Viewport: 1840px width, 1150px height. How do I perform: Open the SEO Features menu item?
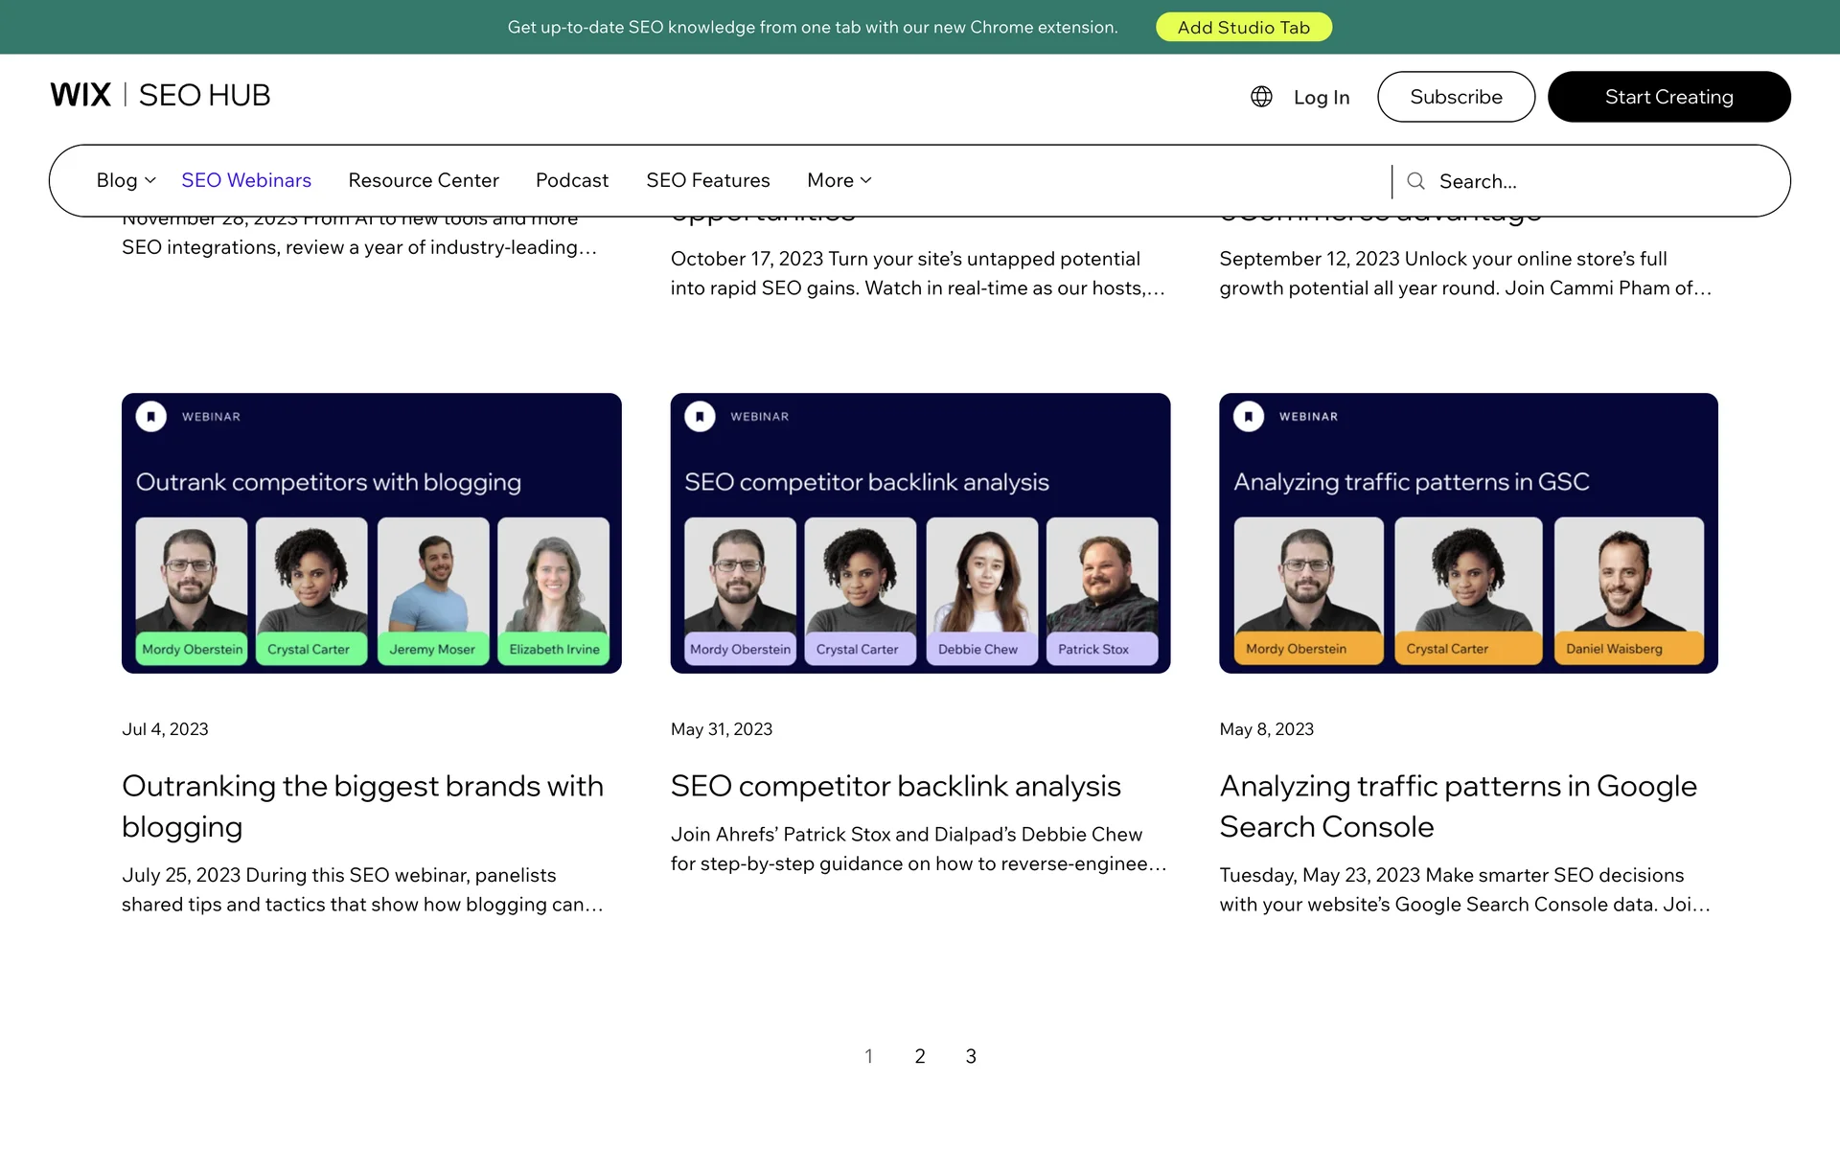(x=707, y=180)
